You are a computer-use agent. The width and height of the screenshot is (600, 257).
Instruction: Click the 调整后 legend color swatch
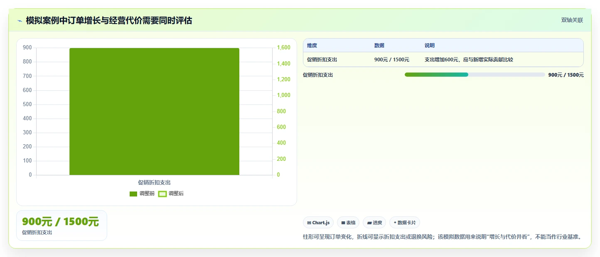coord(162,194)
